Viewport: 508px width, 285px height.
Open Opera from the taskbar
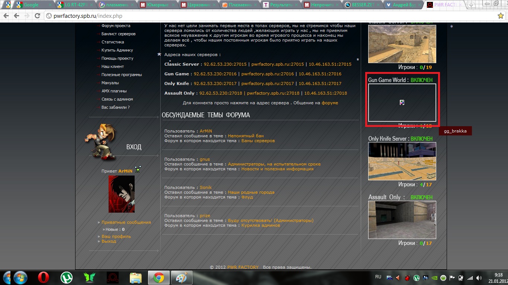coord(44,278)
